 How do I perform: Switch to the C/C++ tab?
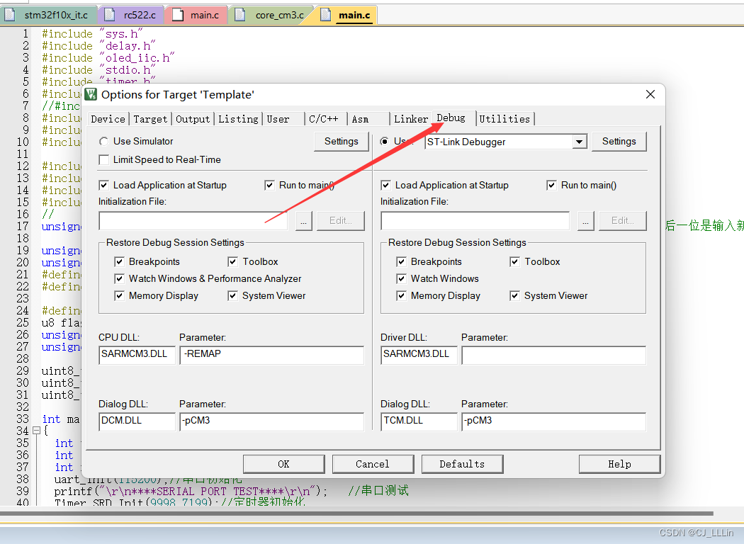(x=325, y=118)
